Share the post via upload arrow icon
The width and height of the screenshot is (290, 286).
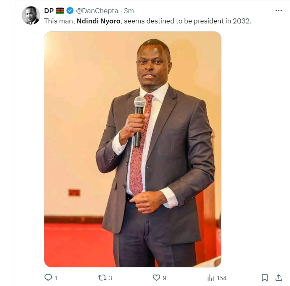click(x=279, y=277)
